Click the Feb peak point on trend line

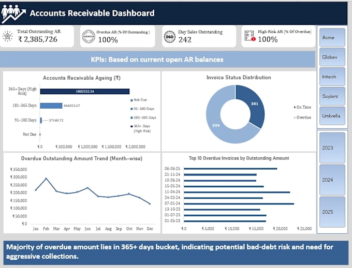(x=46, y=178)
